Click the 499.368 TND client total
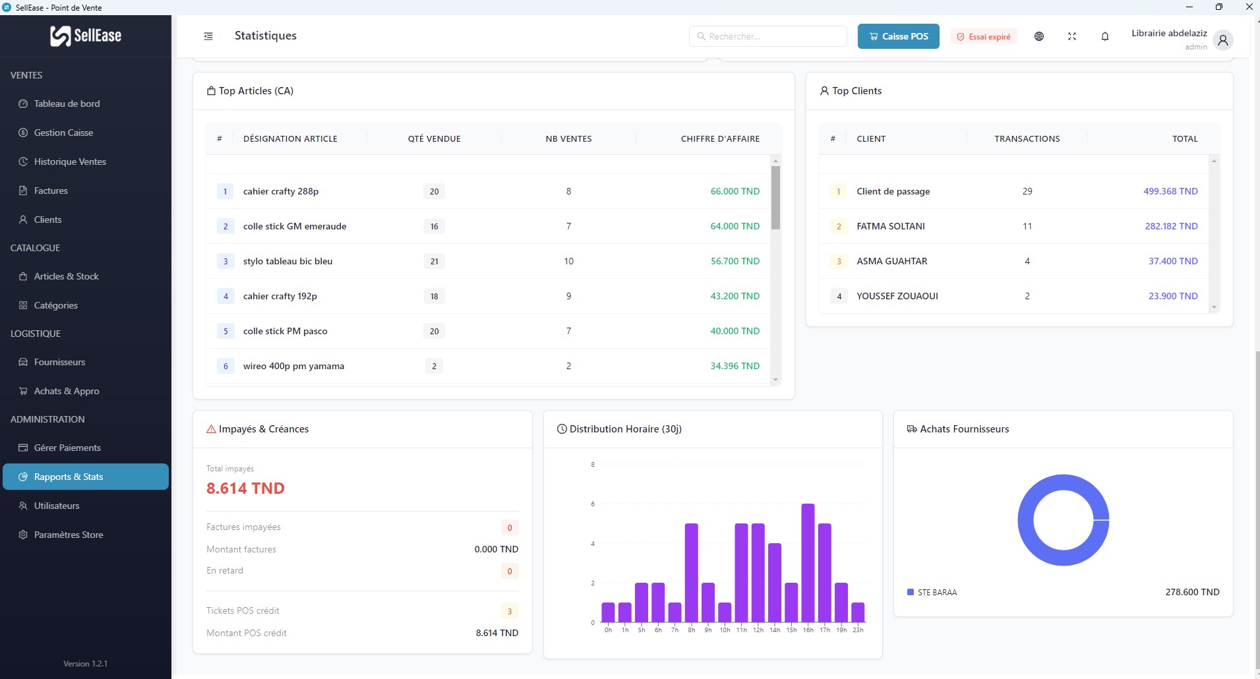Screen dimensions: 1260x679 [1170, 191]
